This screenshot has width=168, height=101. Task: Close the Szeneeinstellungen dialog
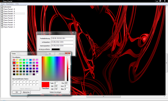[73, 32]
